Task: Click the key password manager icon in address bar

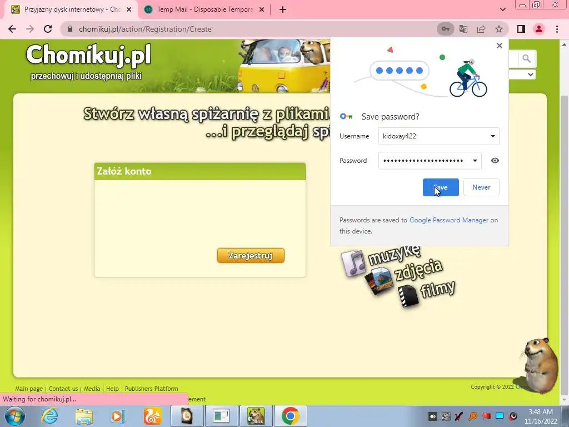Action: click(x=445, y=29)
